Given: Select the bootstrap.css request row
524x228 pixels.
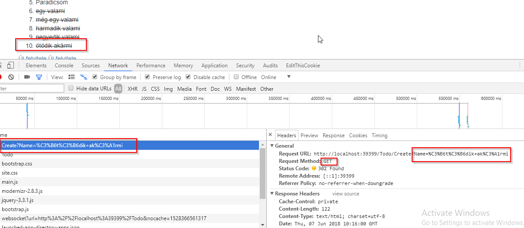Looking at the screenshot, I should coord(17,164).
